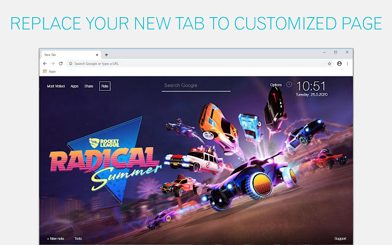Viewport: 392px width, 245px height.
Task: Click the browser back arrow
Action: point(45,64)
